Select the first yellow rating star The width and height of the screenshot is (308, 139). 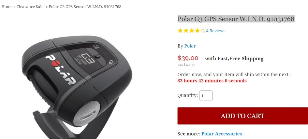[x=180, y=31]
